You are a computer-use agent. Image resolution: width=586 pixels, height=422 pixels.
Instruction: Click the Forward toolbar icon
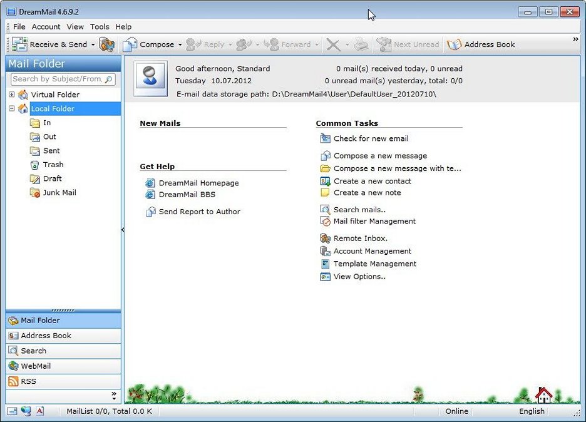pyautogui.click(x=271, y=44)
